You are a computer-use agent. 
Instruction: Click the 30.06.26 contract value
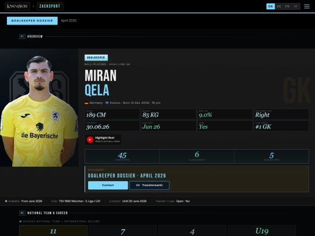[x=97, y=127]
